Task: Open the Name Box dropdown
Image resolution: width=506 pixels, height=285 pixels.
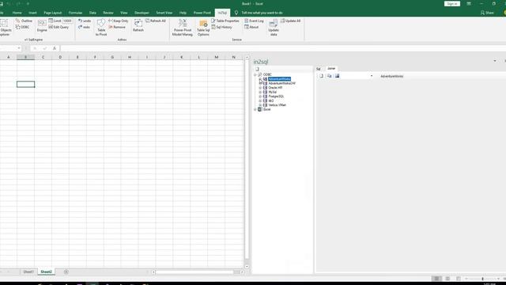Action: (19, 48)
